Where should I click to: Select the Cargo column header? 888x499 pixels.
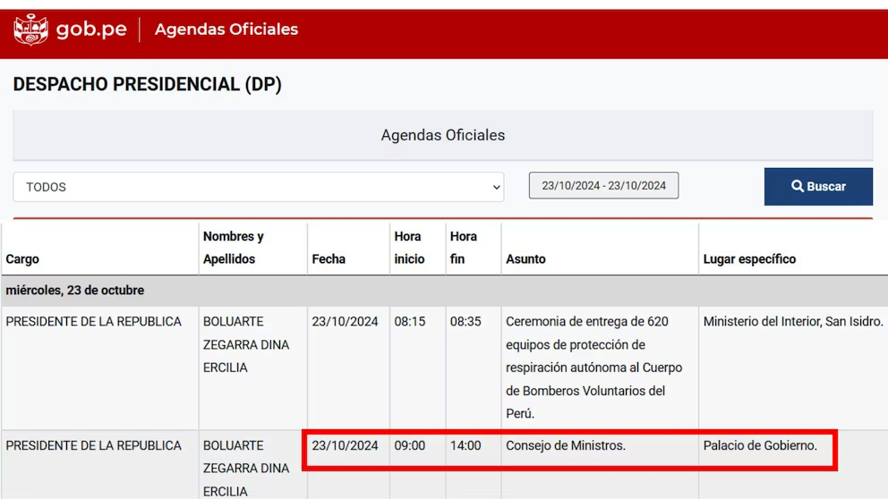click(22, 259)
